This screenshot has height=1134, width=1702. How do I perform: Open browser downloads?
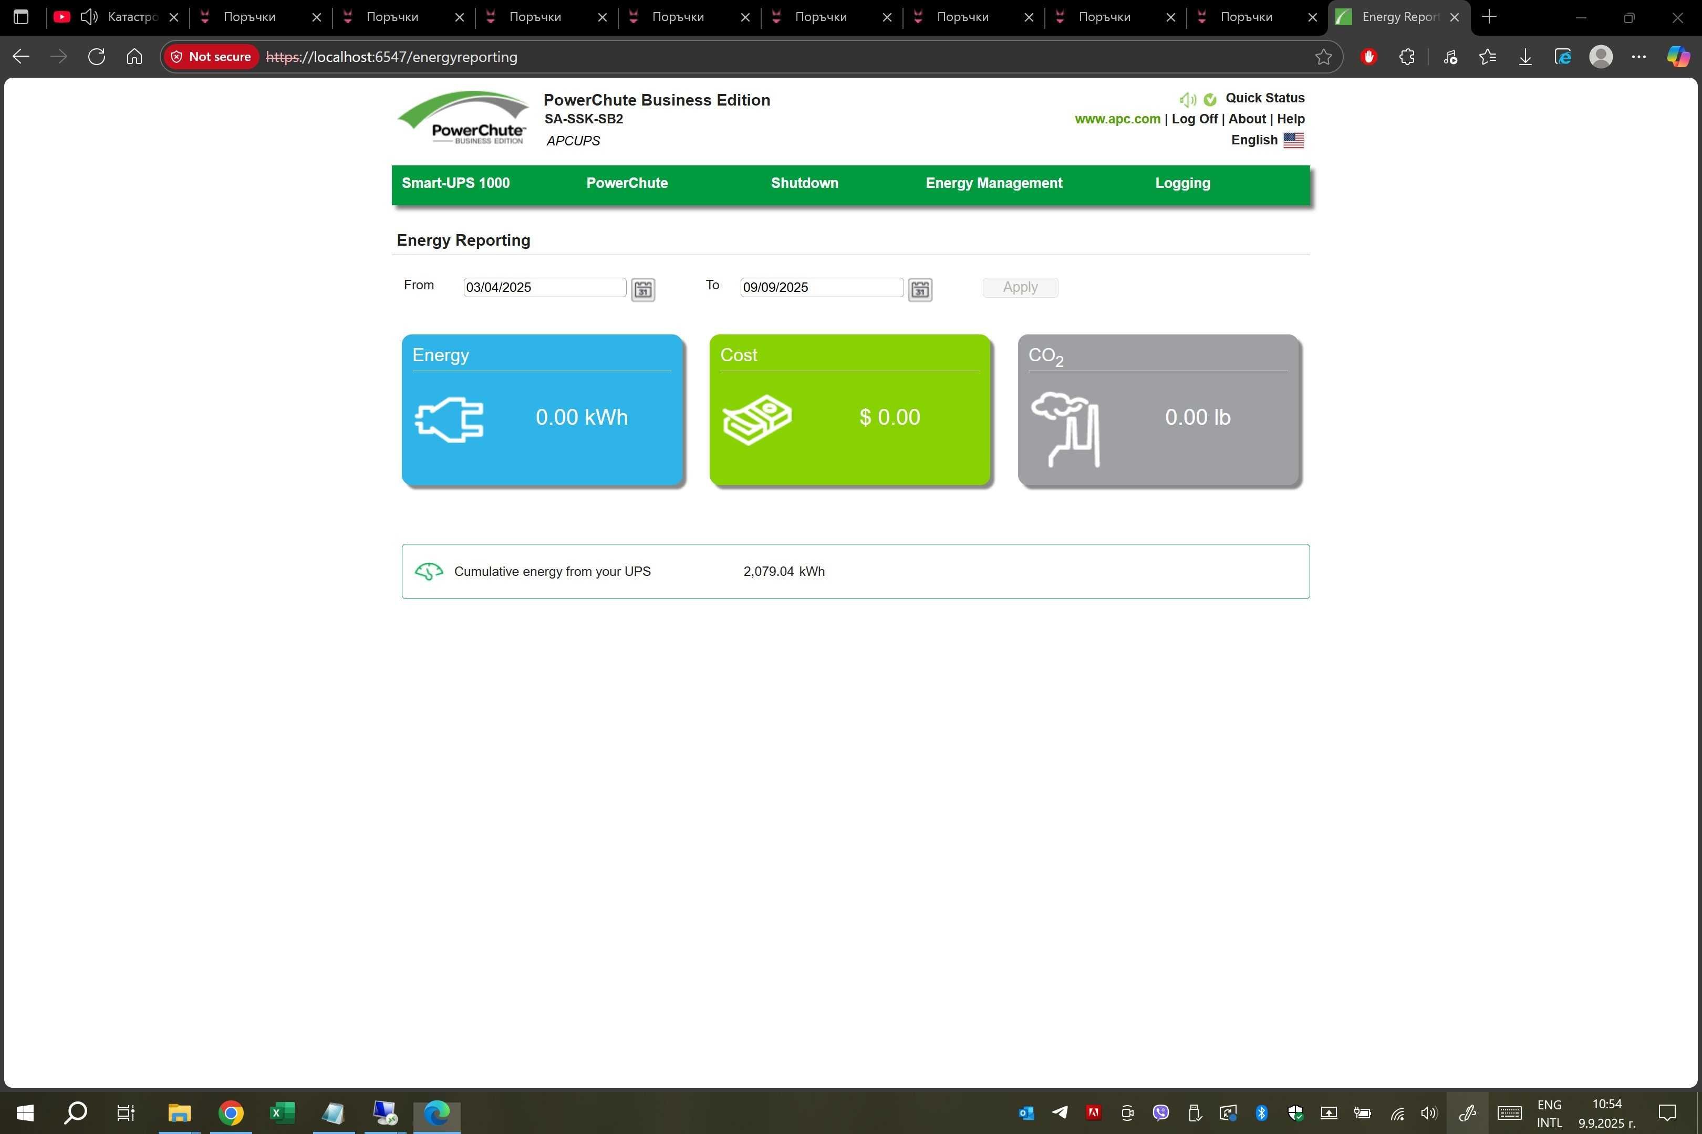1525,56
